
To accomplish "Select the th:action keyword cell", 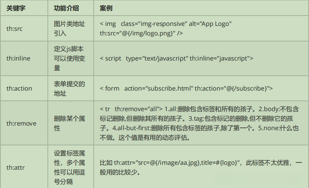I will tap(20, 88).
